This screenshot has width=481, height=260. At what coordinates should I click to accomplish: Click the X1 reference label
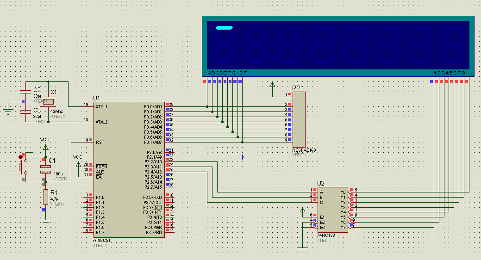click(x=54, y=92)
